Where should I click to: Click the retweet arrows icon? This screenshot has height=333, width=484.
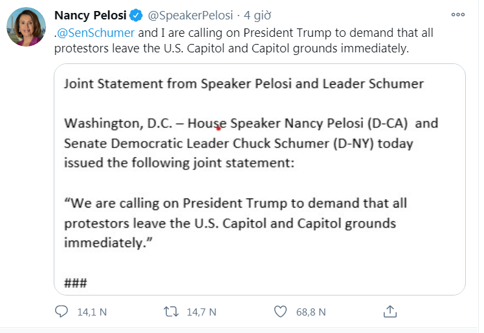(x=171, y=312)
